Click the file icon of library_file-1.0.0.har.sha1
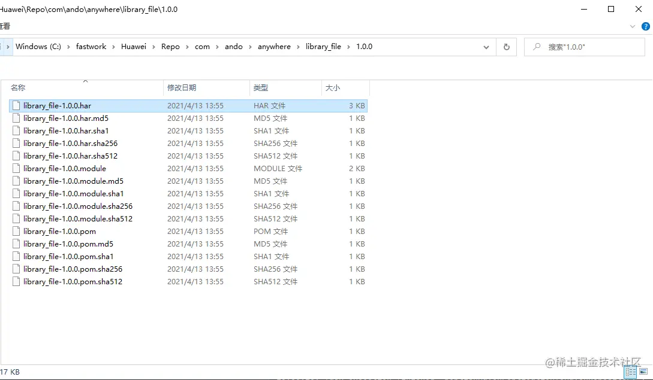Screen dimensions: 653x380 [16, 130]
